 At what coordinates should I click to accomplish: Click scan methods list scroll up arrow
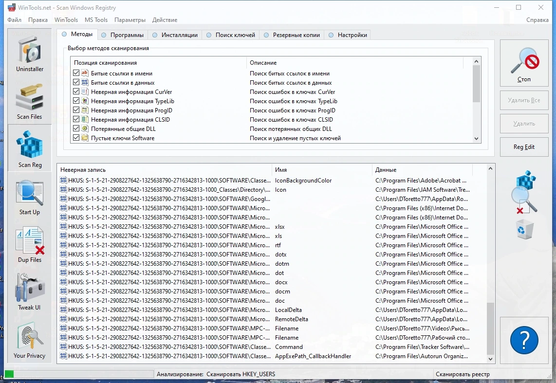point(476,61)
